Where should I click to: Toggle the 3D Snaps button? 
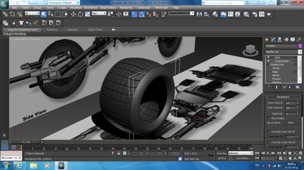click(x=134, y=14)
